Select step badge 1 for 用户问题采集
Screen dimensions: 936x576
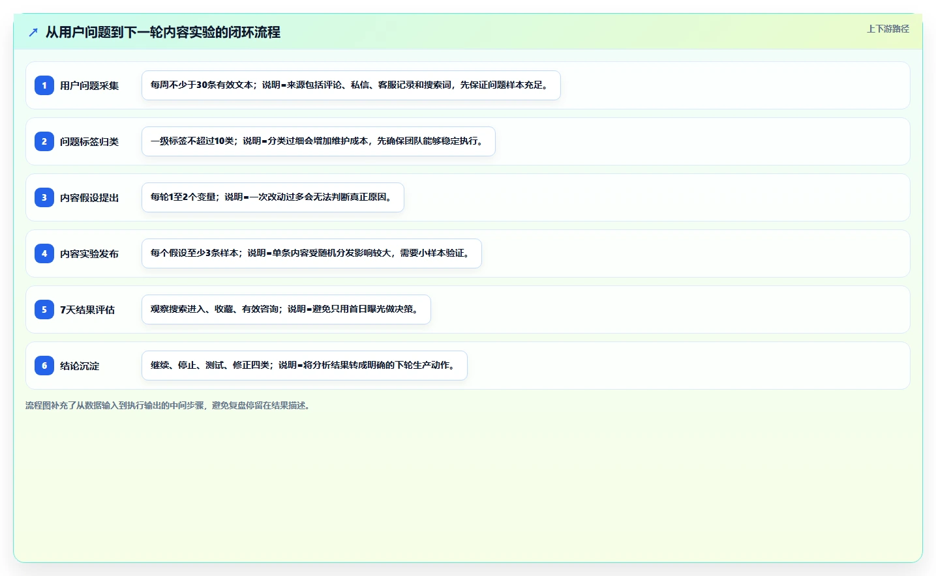point(44,85)
